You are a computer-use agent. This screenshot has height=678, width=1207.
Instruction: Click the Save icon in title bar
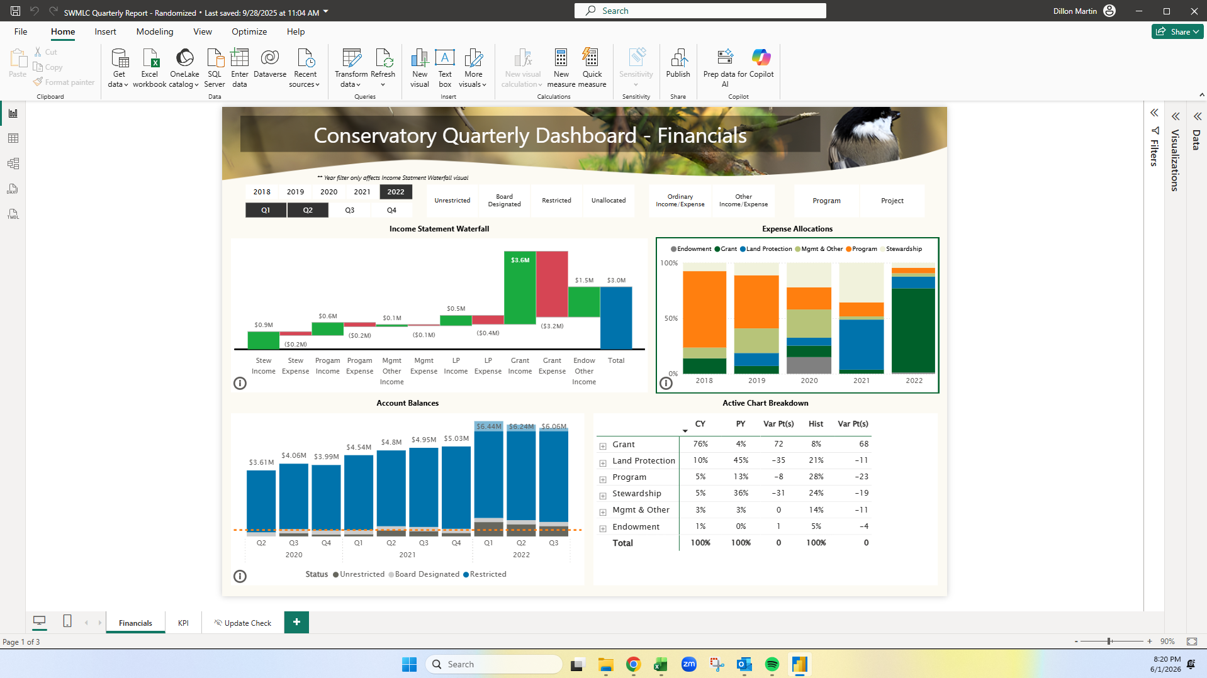(x=15, y=11)
